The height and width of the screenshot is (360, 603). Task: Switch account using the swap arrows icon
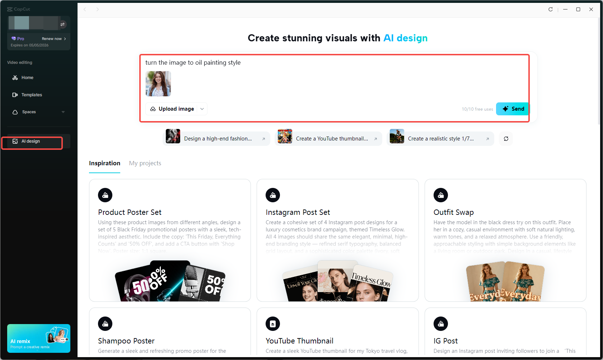[62, 24]
